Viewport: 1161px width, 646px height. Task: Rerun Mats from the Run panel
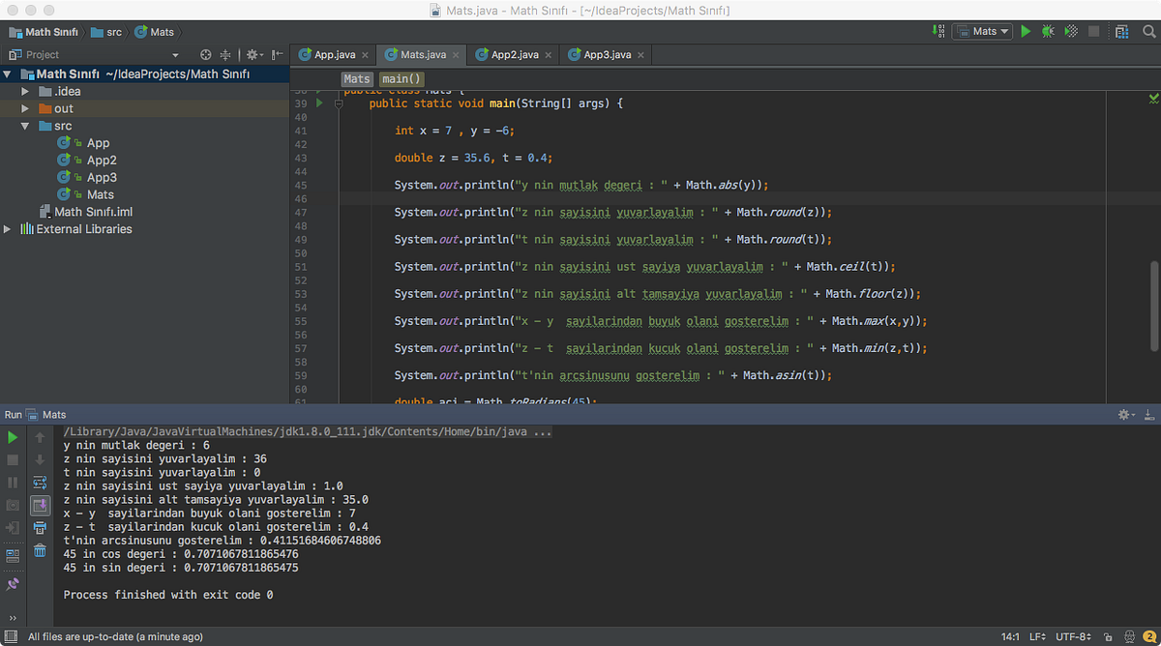coord(13,437)
